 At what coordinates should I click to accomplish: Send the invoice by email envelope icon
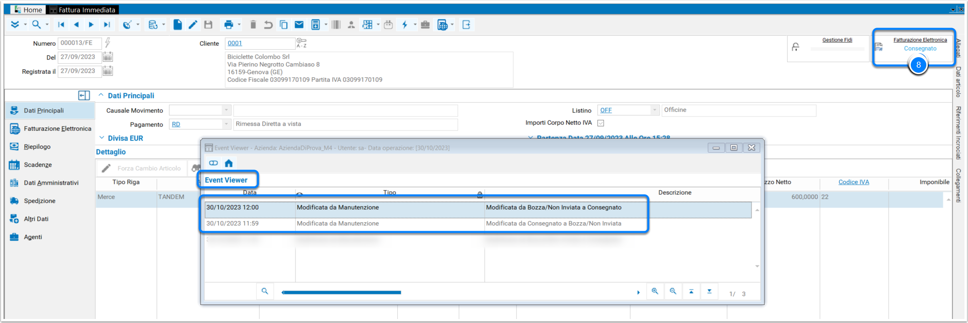[299, 25]
